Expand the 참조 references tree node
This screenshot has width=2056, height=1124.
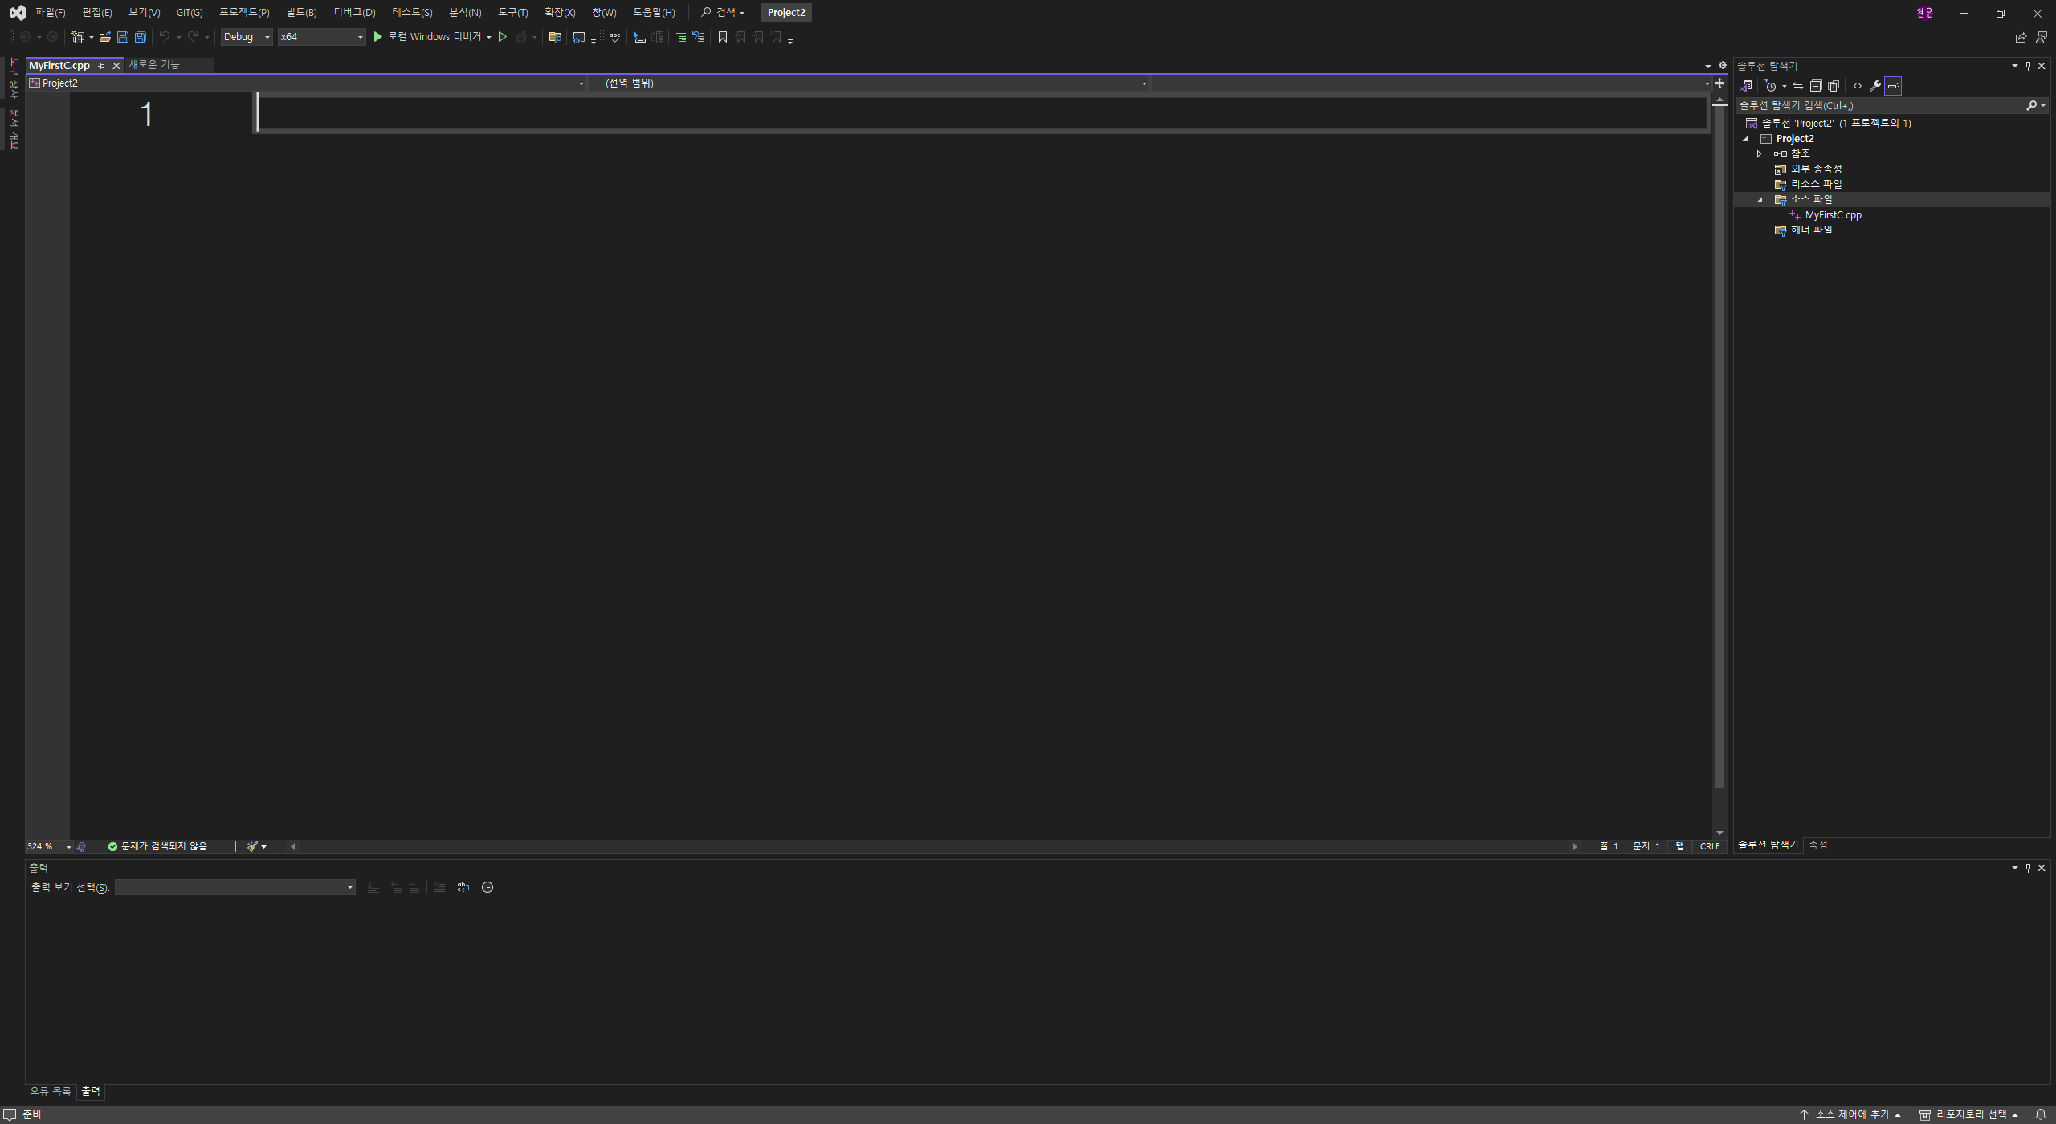point(1759,153)
